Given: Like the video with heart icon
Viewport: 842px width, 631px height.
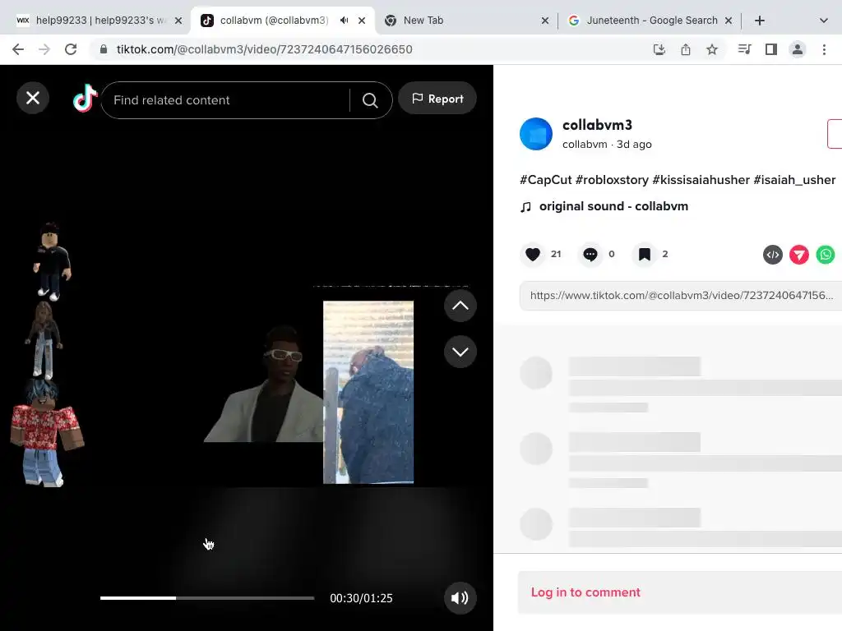Looking at the screenshot, I should click(x=533, y=255).
